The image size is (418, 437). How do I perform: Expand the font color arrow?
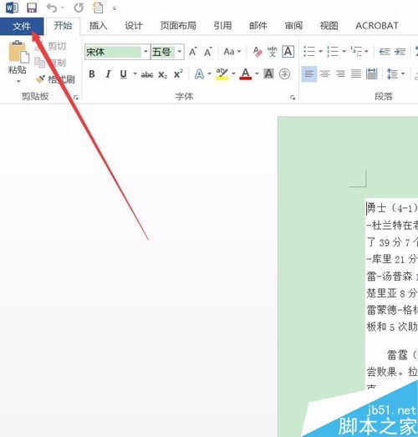[257, 74]
